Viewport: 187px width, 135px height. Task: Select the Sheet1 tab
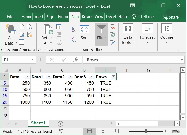tap(38, 123)
